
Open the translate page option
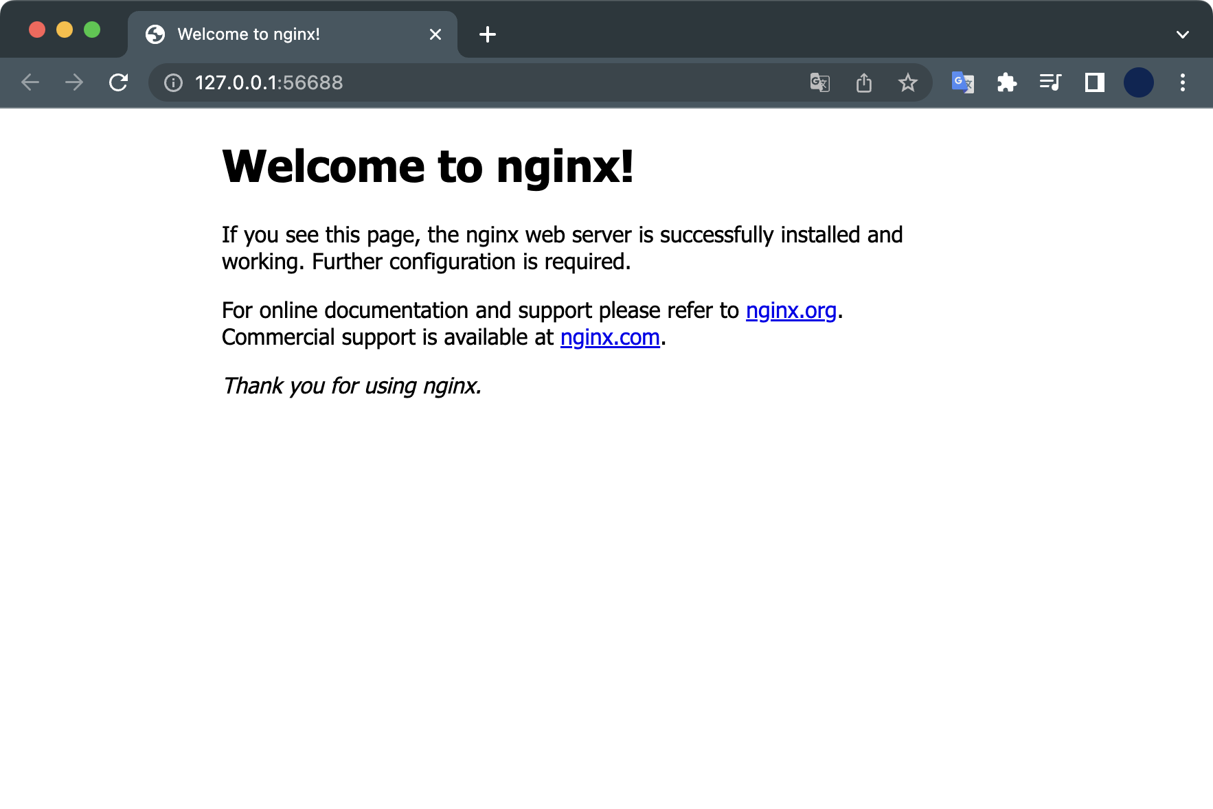tap(819, 82)
